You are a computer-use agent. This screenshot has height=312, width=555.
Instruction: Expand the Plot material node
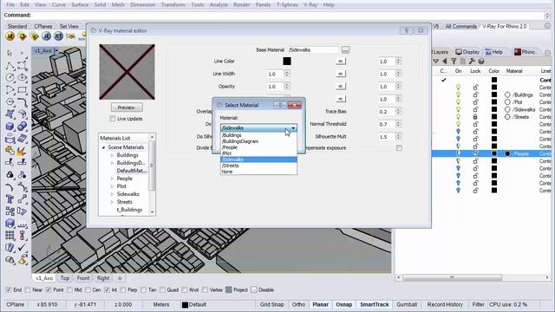(112, 186)
